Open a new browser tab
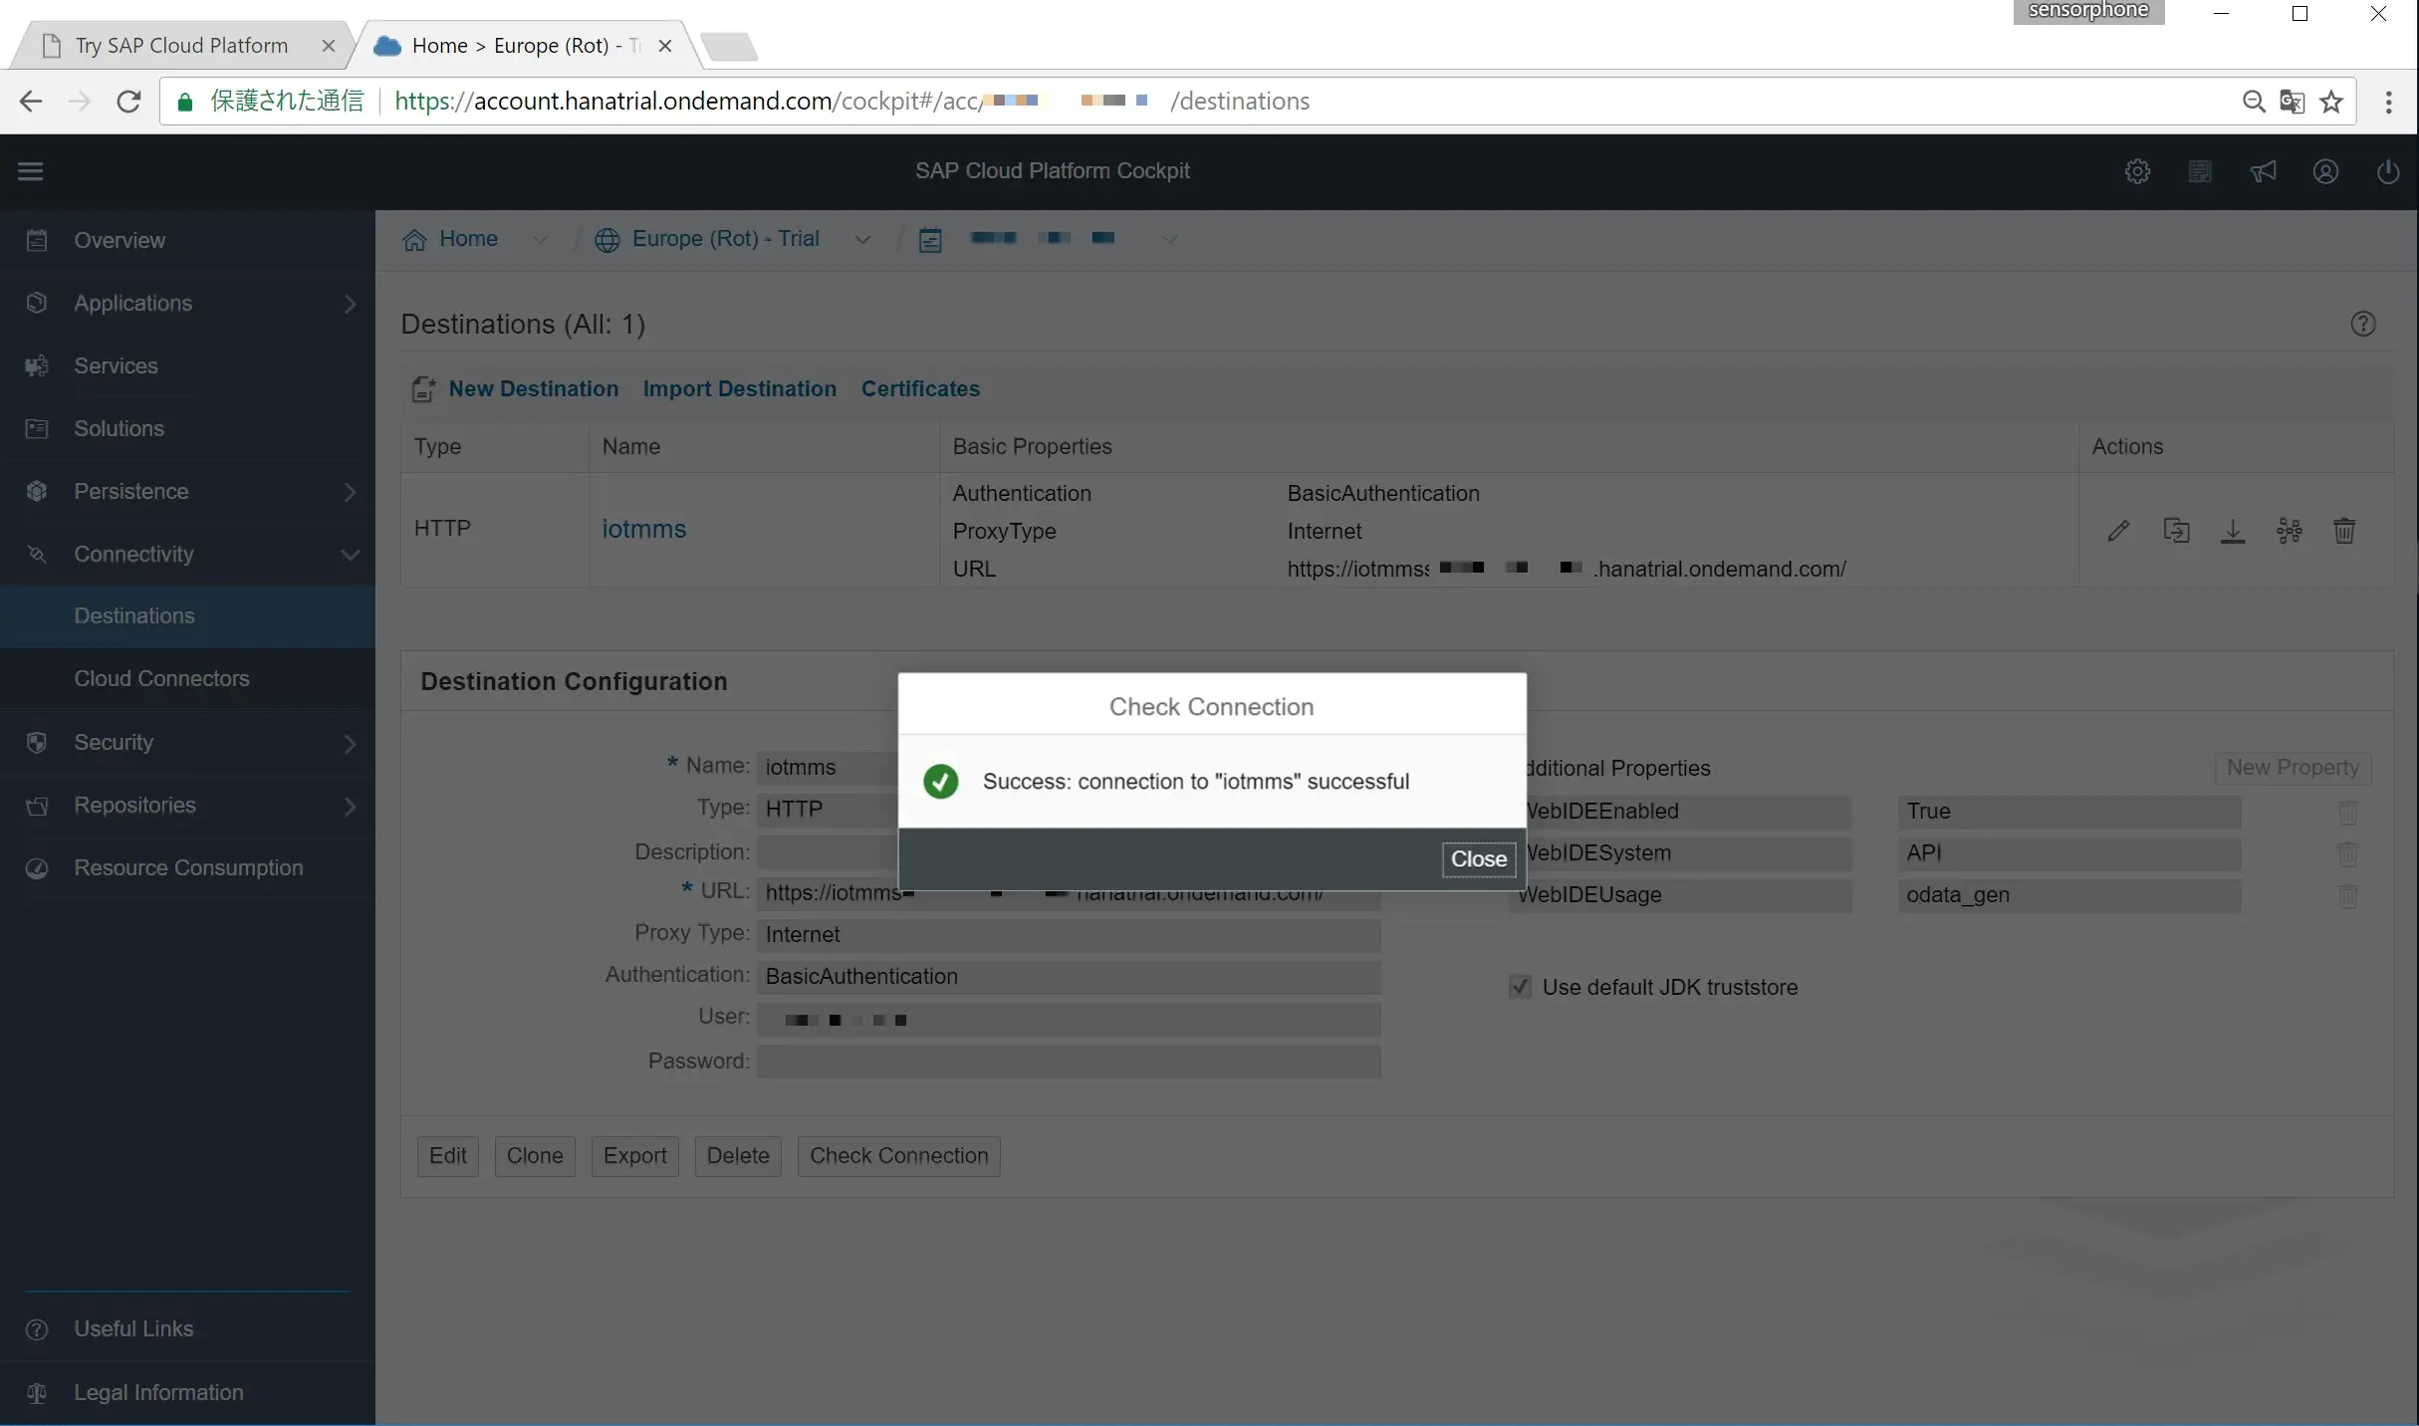Screen dimensions: 2419x1426 tap(729, 46)
